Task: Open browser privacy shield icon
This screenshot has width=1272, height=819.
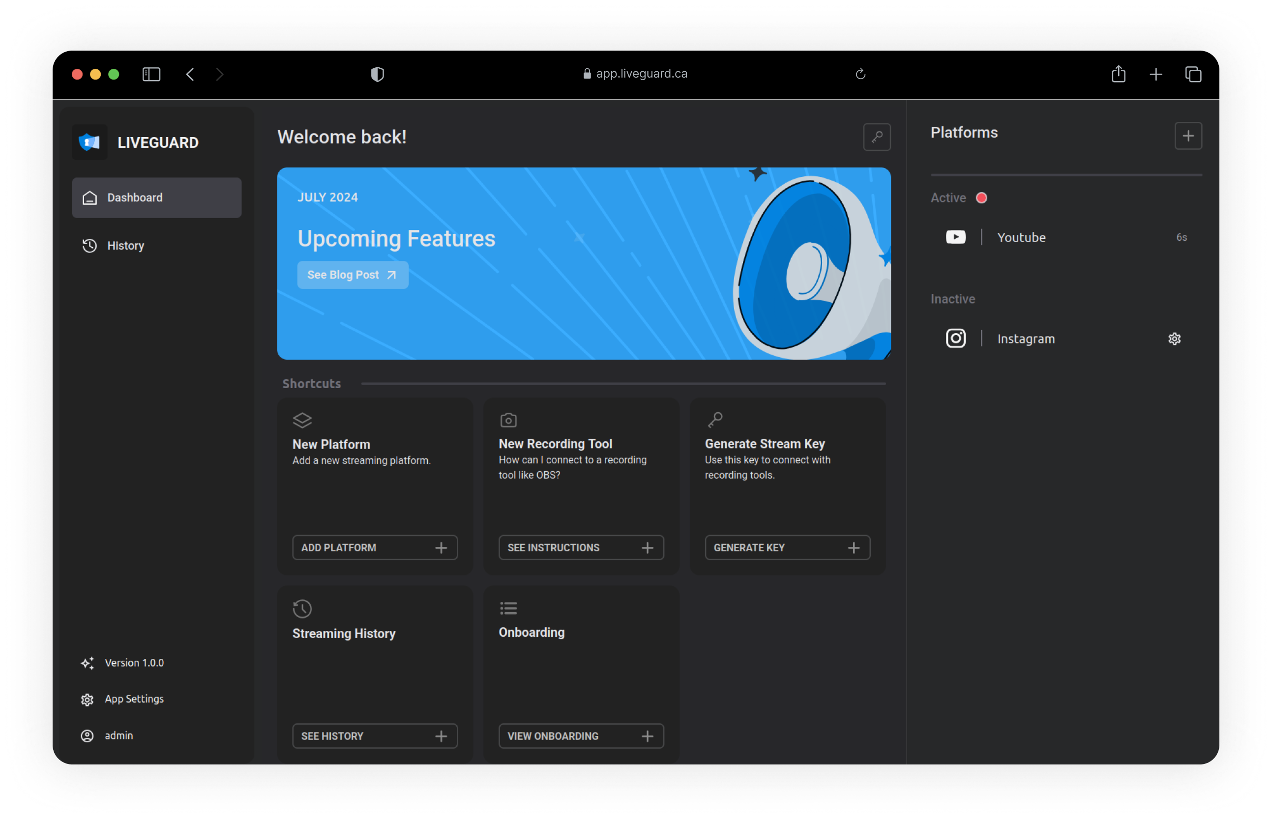Action: click(x=377, y=74)
